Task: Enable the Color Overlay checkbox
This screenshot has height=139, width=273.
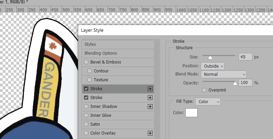Action: tap(86, 133)
